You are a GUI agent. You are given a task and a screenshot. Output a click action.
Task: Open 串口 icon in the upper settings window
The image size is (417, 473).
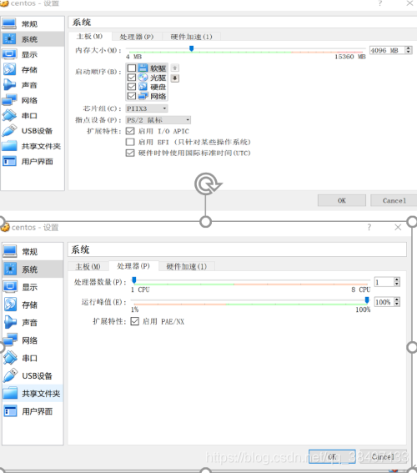pyautogui.click(x=9, y=115)
